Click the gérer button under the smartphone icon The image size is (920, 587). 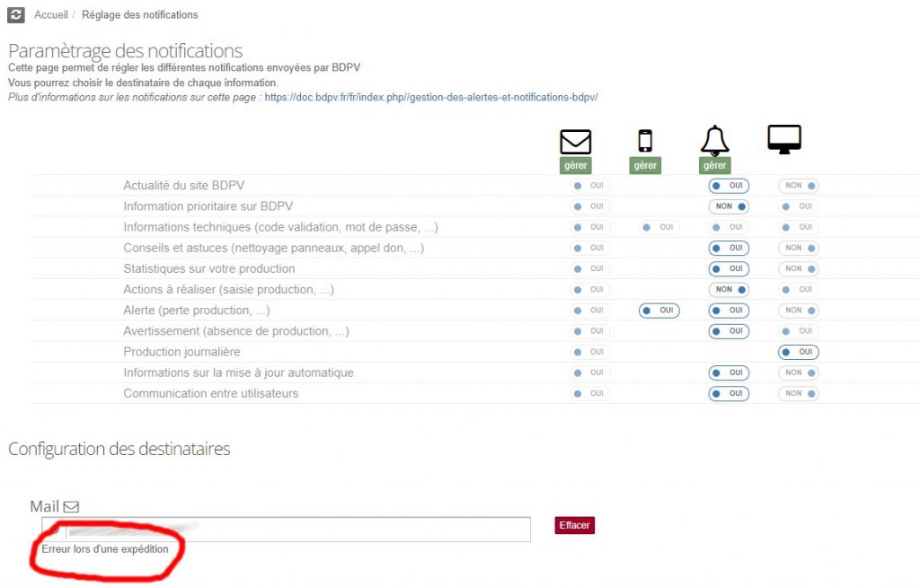(x=644, y=165)
